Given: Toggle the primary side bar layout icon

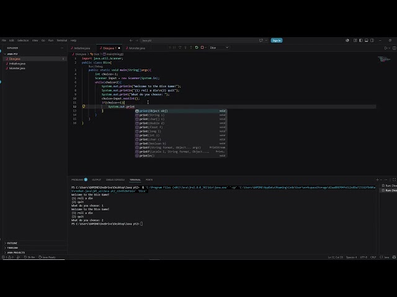Looking at the screenshot, I should point(361,40).
